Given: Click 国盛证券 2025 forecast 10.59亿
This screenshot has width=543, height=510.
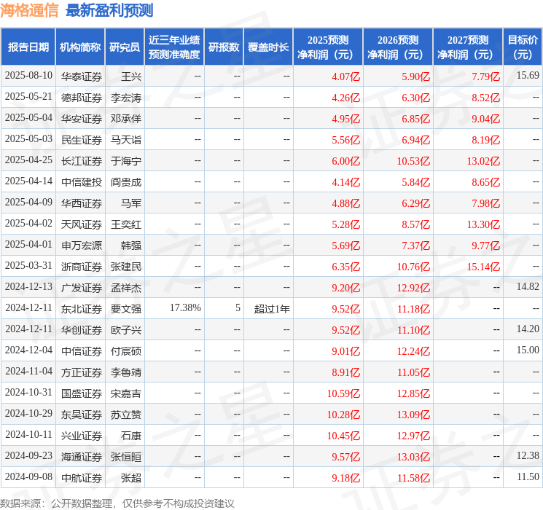Looking at the screenshot, I should pyautogui.click(x=343, y=393).
